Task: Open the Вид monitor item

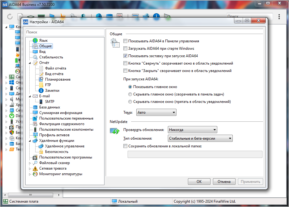Action: click(x=39, y=52)
